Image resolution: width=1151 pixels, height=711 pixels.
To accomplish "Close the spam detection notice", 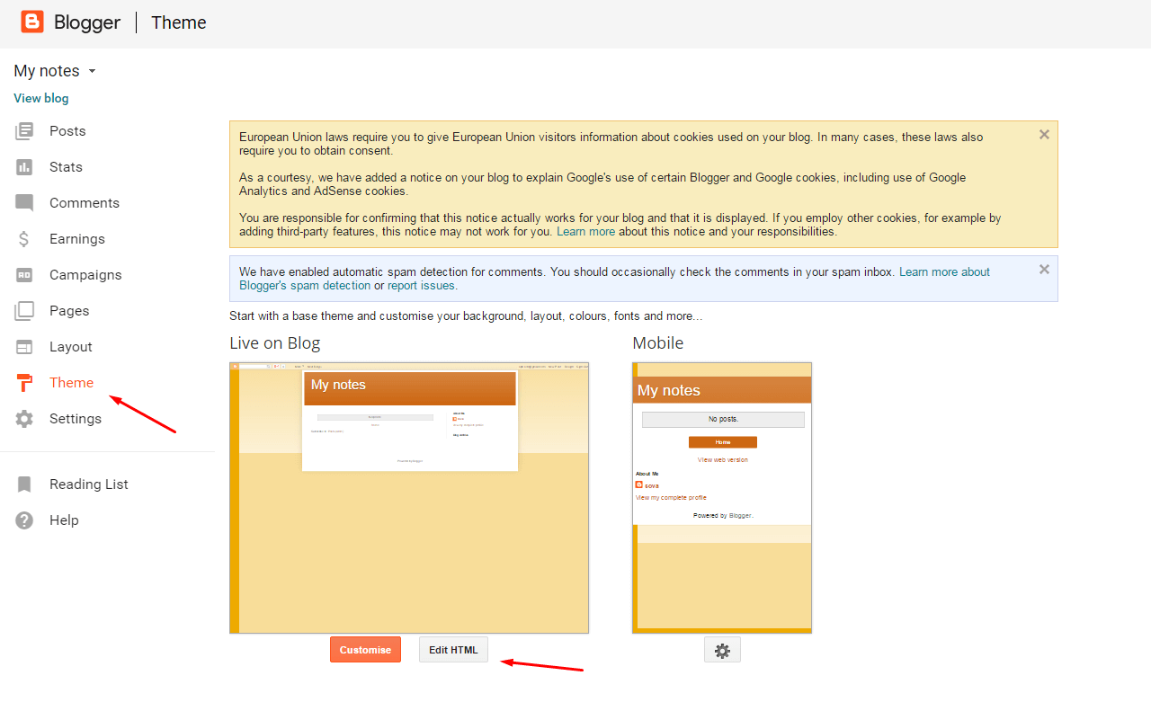I will [1044, 269].
